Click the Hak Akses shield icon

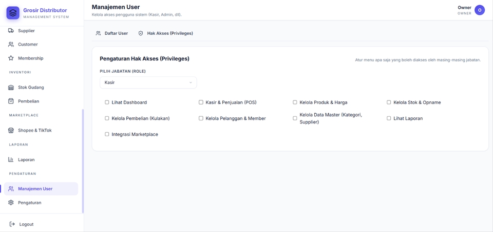point(141,33)
